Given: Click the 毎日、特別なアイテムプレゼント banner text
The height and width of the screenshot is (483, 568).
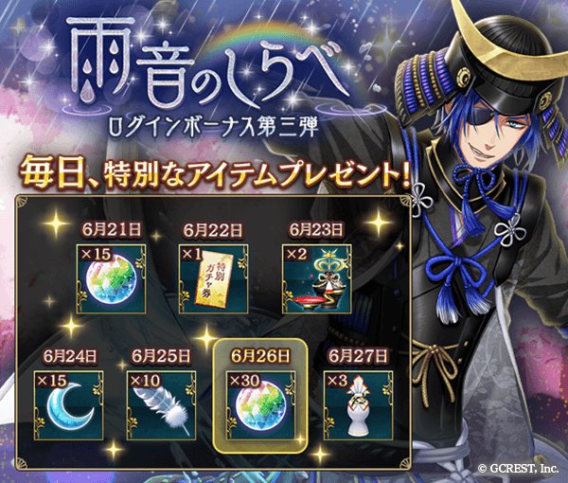Looking at the screenshot, I should (215, 173).
